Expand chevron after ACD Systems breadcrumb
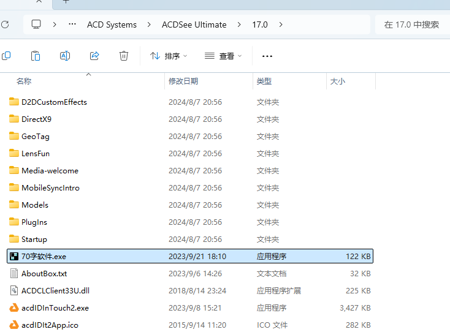The height and width of the screenshot is (332, 450). pos(149,25)
